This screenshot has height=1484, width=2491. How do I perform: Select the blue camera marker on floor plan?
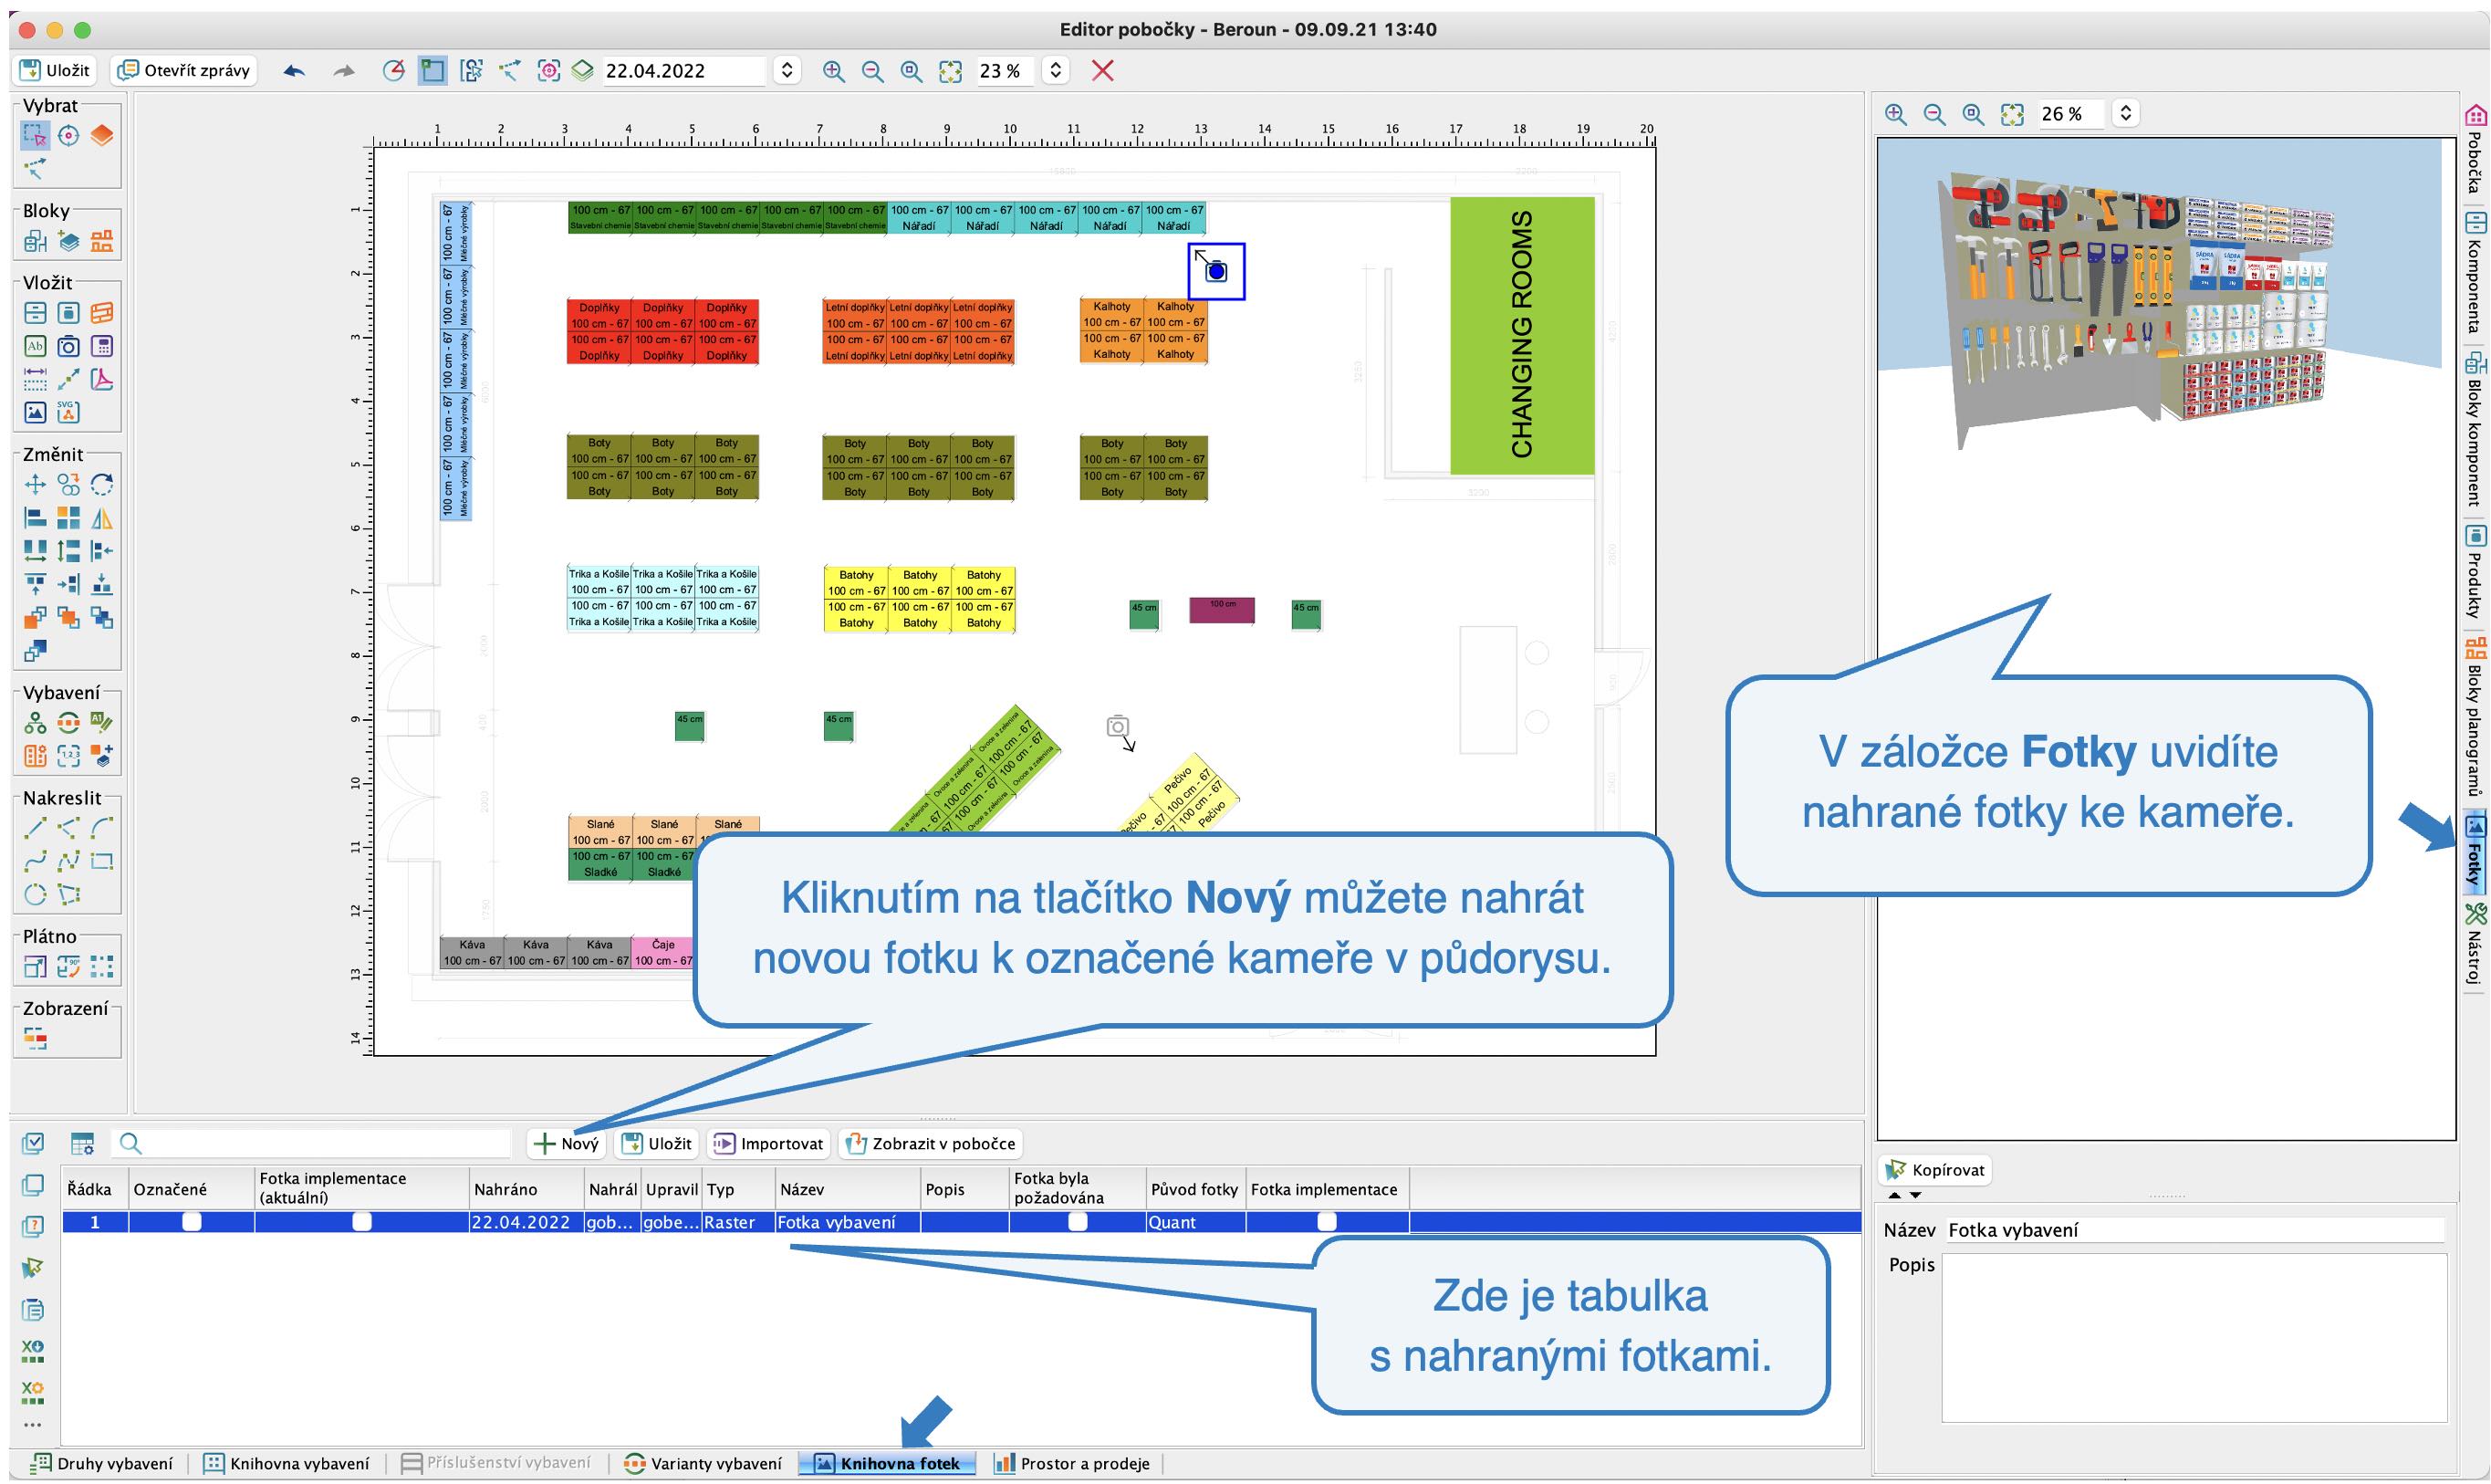pos(1216,271)
